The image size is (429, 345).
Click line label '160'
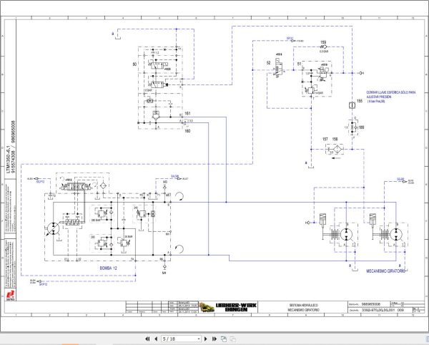pos(187,131)
